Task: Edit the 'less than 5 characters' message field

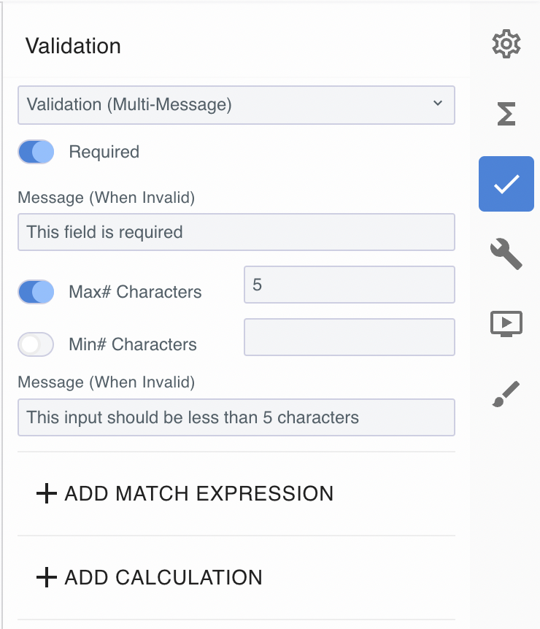Action: pos(236,417)
